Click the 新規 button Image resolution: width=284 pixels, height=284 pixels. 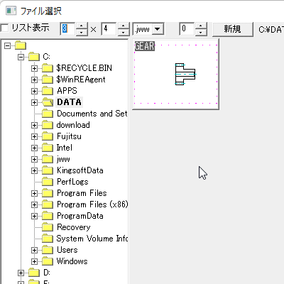(233, 29)
